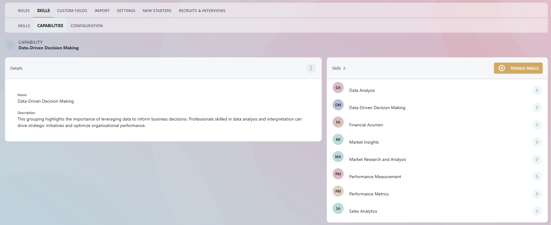551x225 pixels.
Task: Select the Market Insights skill name
Action: pyautogui.click(x=364, y=142)
